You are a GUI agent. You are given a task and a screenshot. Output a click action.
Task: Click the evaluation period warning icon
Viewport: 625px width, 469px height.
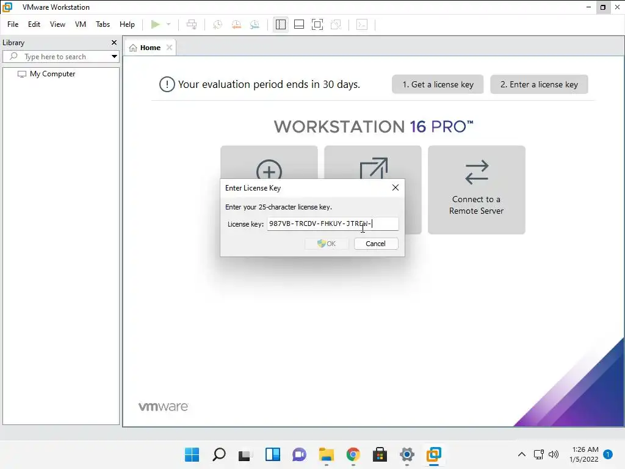coord(167,84)
